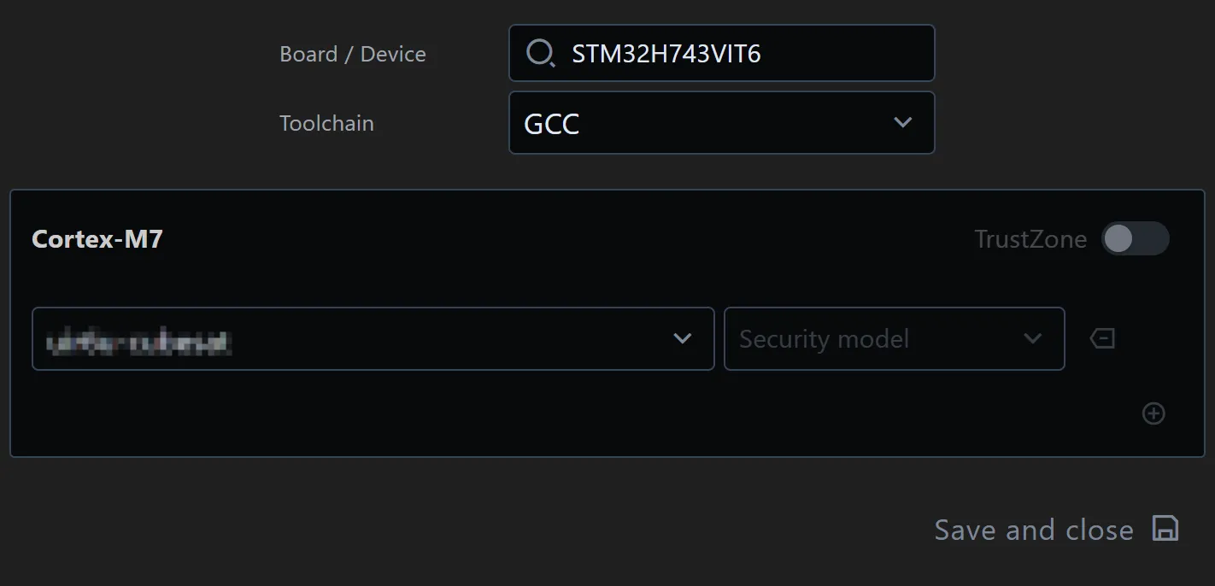The image size is (1215, 586).
Task: Click the circled plus add icon
Action: [1153, 413]
